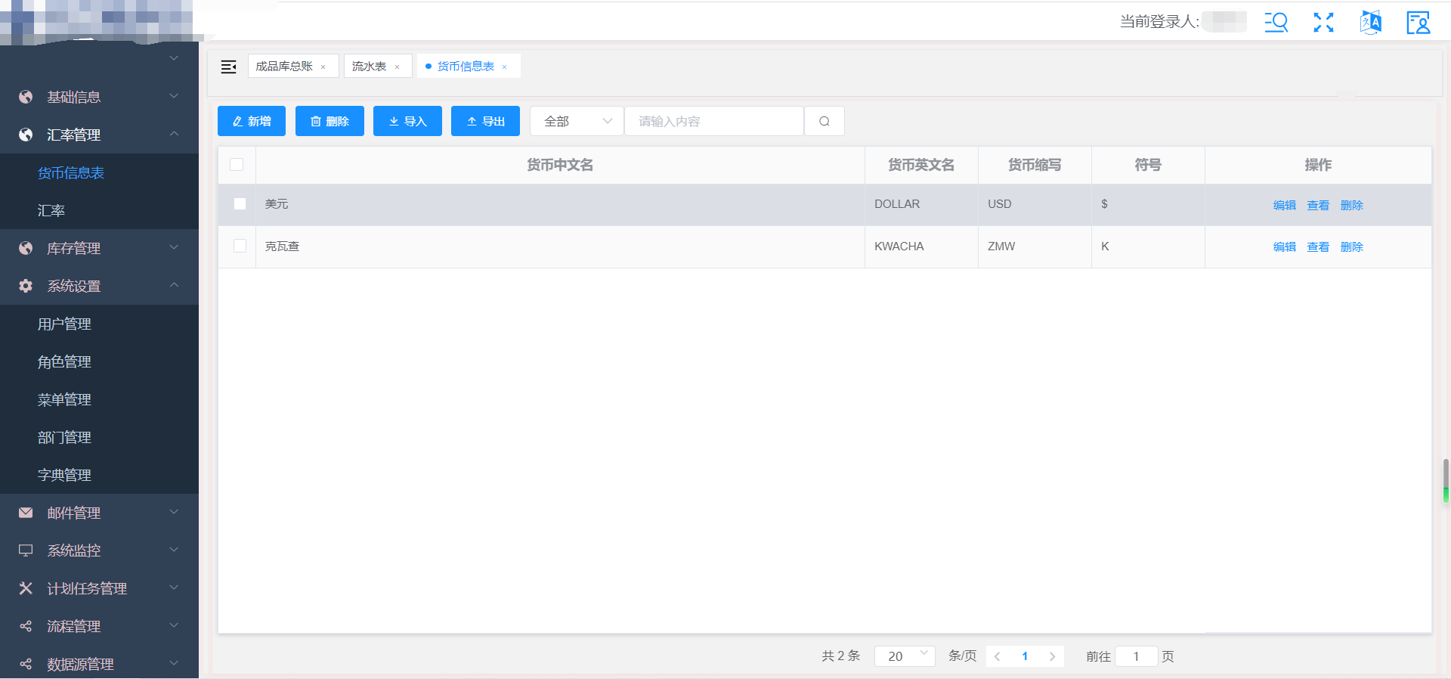Image resolution: width=1451 pixels, height=679 pixels.
Task: Expand the top collapsed sidebar chevron
Action: tap(174, 58)
